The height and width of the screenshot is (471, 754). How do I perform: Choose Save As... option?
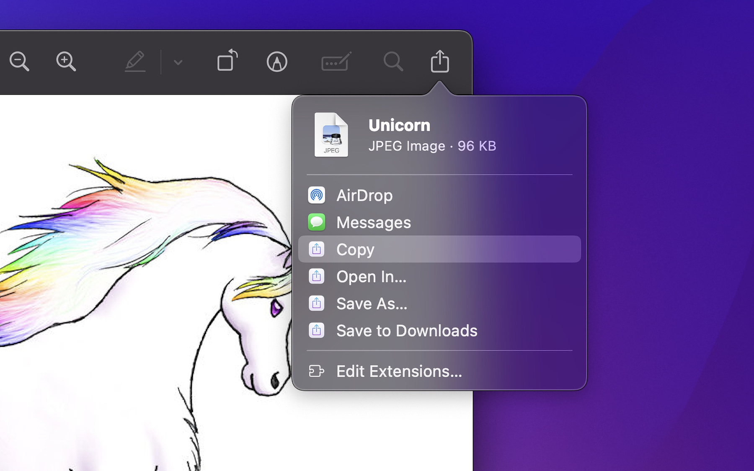point(372,304)
